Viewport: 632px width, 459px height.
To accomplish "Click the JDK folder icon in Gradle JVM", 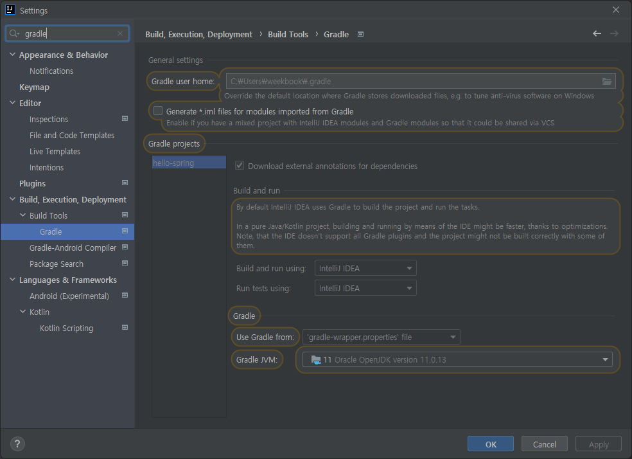I will coord(316,360).
